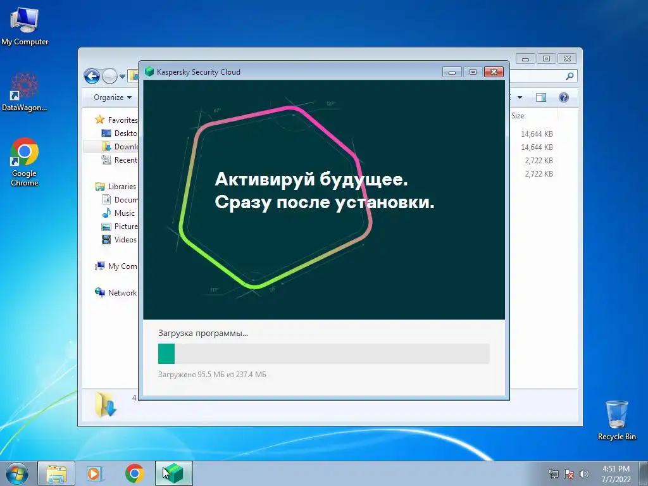Open Documents library
648x486 pixels.
120,199
